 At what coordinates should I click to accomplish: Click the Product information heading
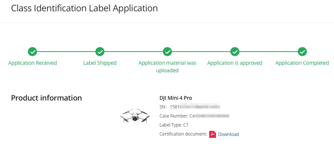(x=46, y=98)
